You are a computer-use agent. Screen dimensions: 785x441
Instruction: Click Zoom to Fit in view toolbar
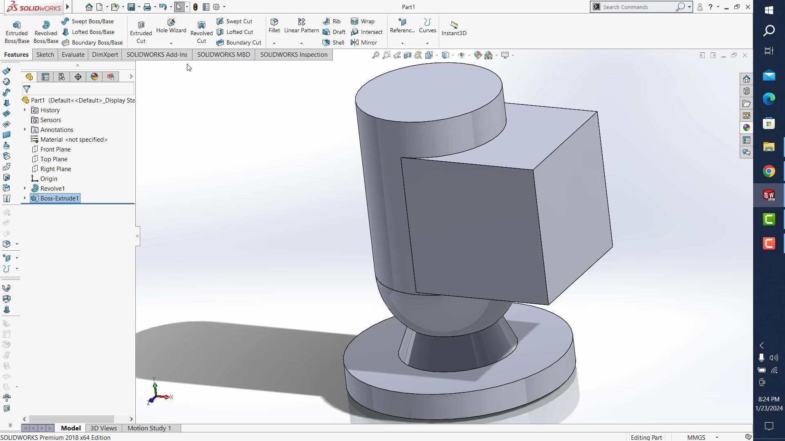coord(375,55)
